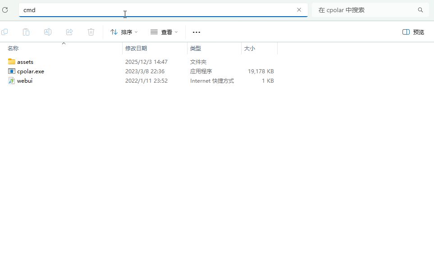Click the address bar containing cmd

coord(163,10)
